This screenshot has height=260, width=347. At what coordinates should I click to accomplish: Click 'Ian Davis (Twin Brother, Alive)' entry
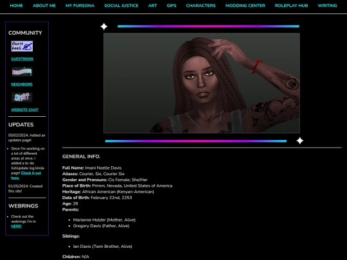click(x=102, y=247)
